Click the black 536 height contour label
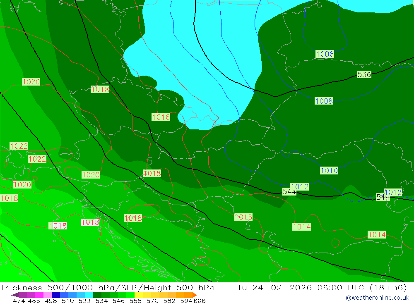This screenshot has height=303, width=414. click(364, 75)
